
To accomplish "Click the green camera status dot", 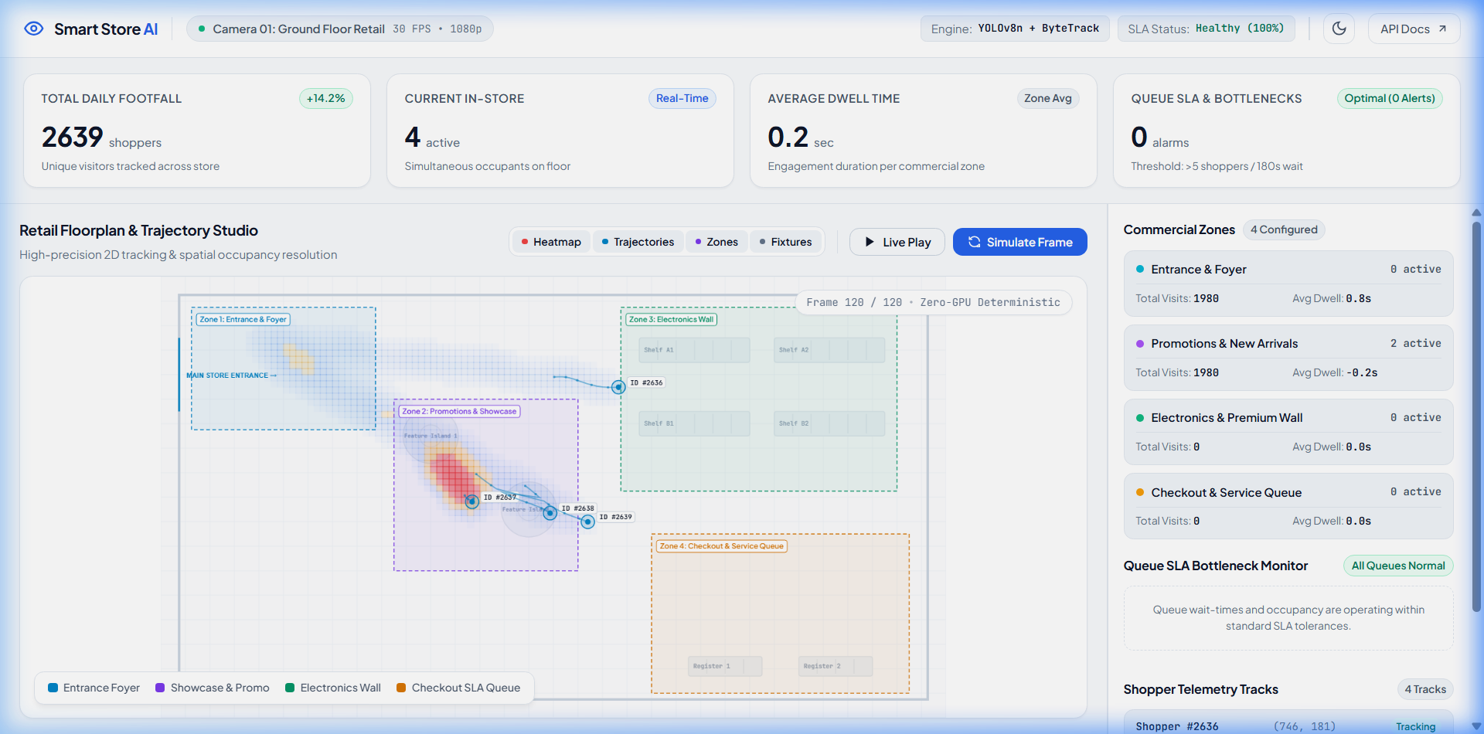I will (x=202, y=29).
